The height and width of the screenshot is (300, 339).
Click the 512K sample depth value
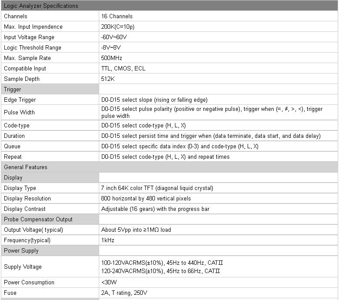click(x=107, y=79)
